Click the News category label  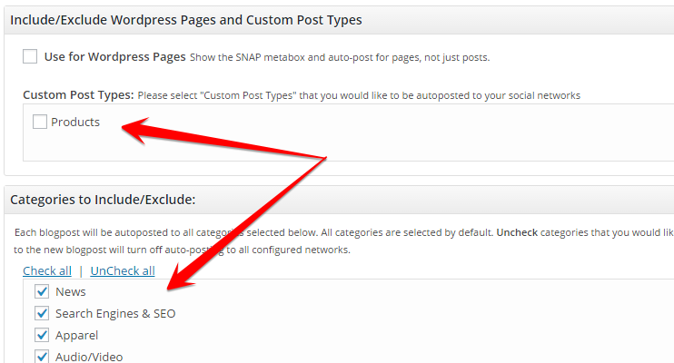coord(71,291)
